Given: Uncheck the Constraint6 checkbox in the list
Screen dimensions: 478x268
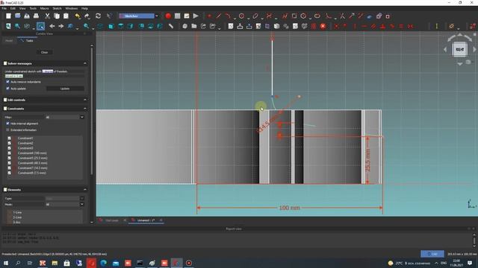Looking at the screenshot, I should 9,163.
